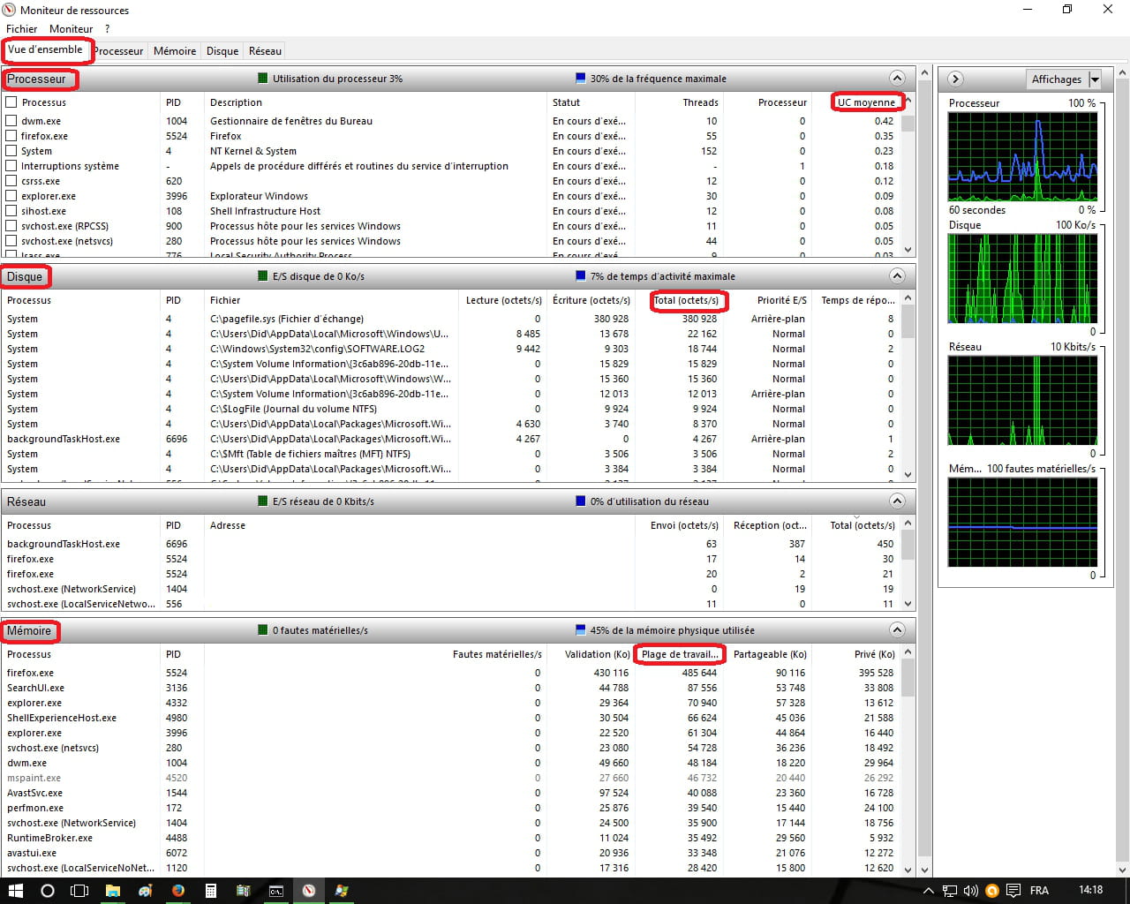
Task: Collapse the Disque section with its chevron
Action: (897, 276)
